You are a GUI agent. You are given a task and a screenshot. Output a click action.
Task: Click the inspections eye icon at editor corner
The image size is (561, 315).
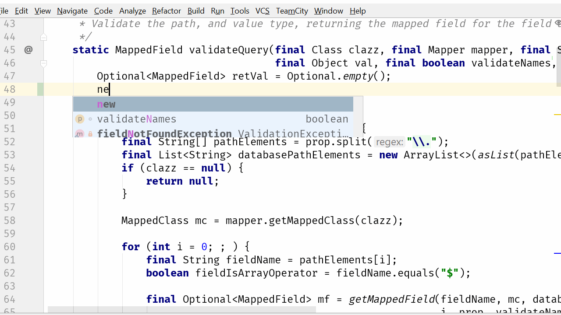[557, 23]
